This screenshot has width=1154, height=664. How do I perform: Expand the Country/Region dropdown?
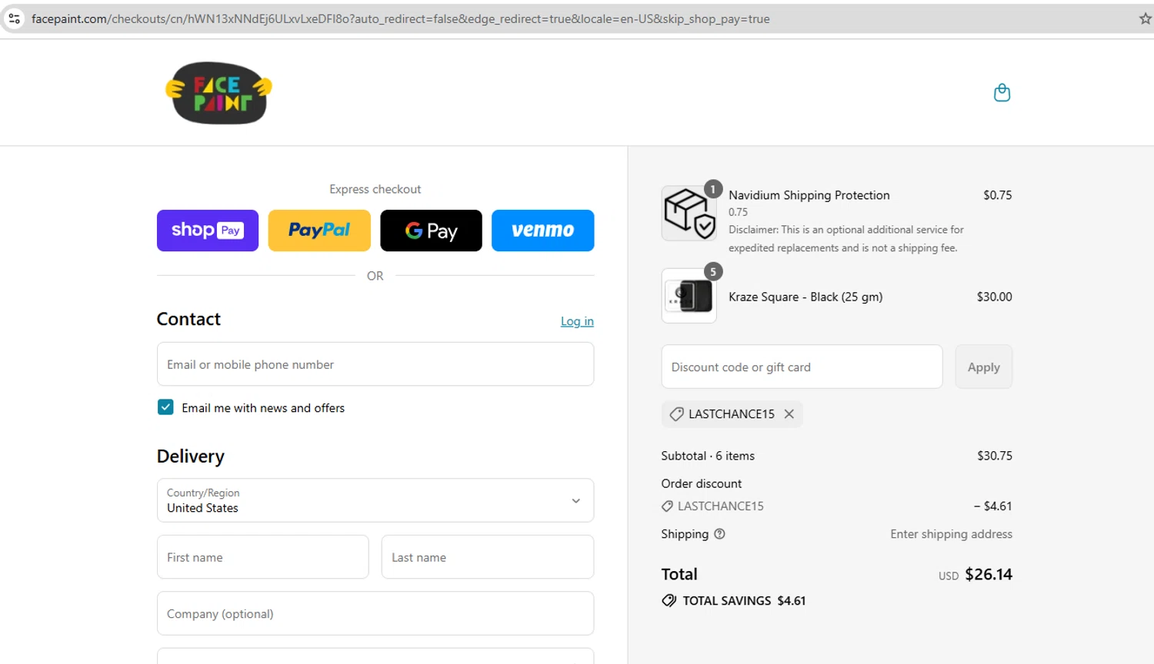click(x=375, y=500)
